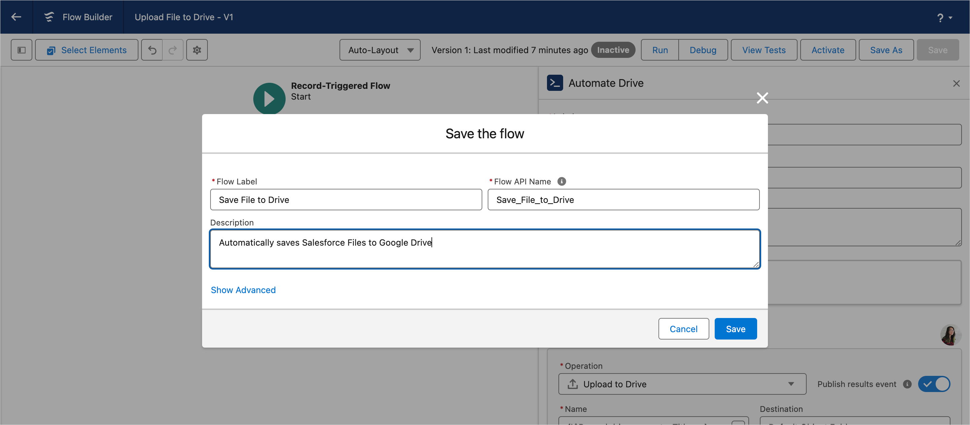Viewport: 970px width, 425px height.
Task: View the Flow API Name info tooltip
Action: (562, 181)
